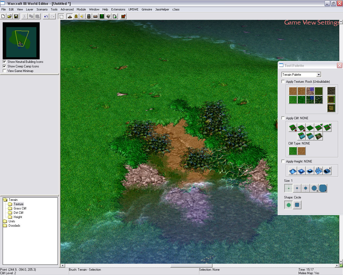
Task: Select the plateau height tool
Action: click(x=310, y=171)
